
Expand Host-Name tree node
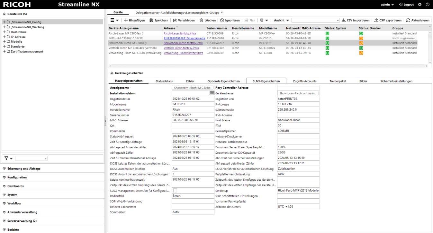tap(4, 32)
